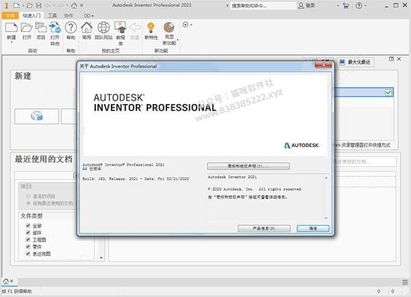411x297 pixels.
Task: Switch to the 工具 (Tools) tab
Action: click(52, 16)
